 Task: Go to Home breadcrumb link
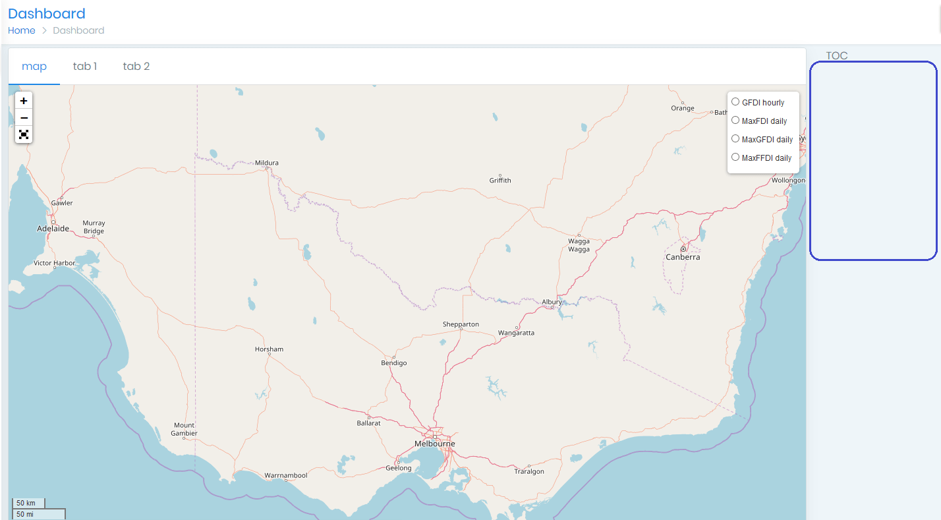coord(22,30)
